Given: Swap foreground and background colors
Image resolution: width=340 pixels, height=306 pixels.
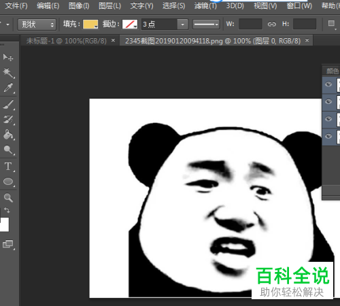Looking at the screenshot, I should (x=7, y=210).
